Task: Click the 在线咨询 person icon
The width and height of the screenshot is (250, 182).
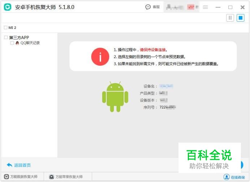Action: pyautogui.click(x=227, y=177)
